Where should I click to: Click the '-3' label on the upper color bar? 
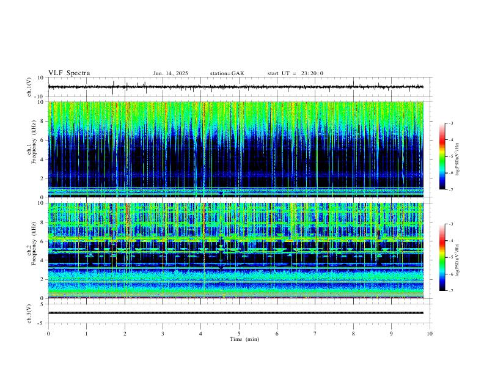pyautogui.click(x=450, y=123)
